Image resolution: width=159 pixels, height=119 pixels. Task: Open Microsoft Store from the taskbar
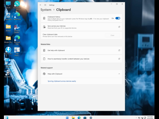pos(85,118)
